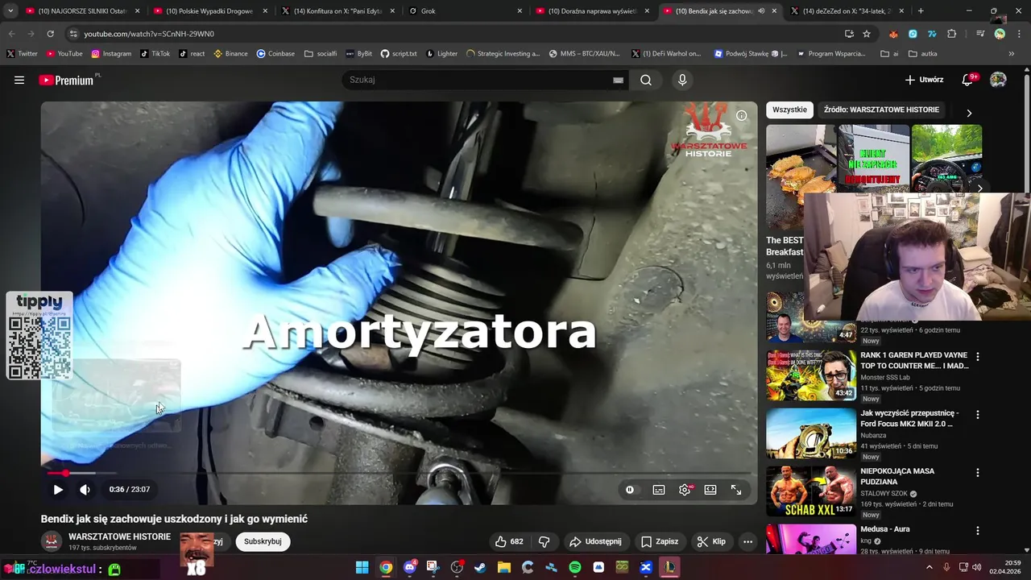Open the account avatar menu
The image size is (1031, 580).
[998, 80]
